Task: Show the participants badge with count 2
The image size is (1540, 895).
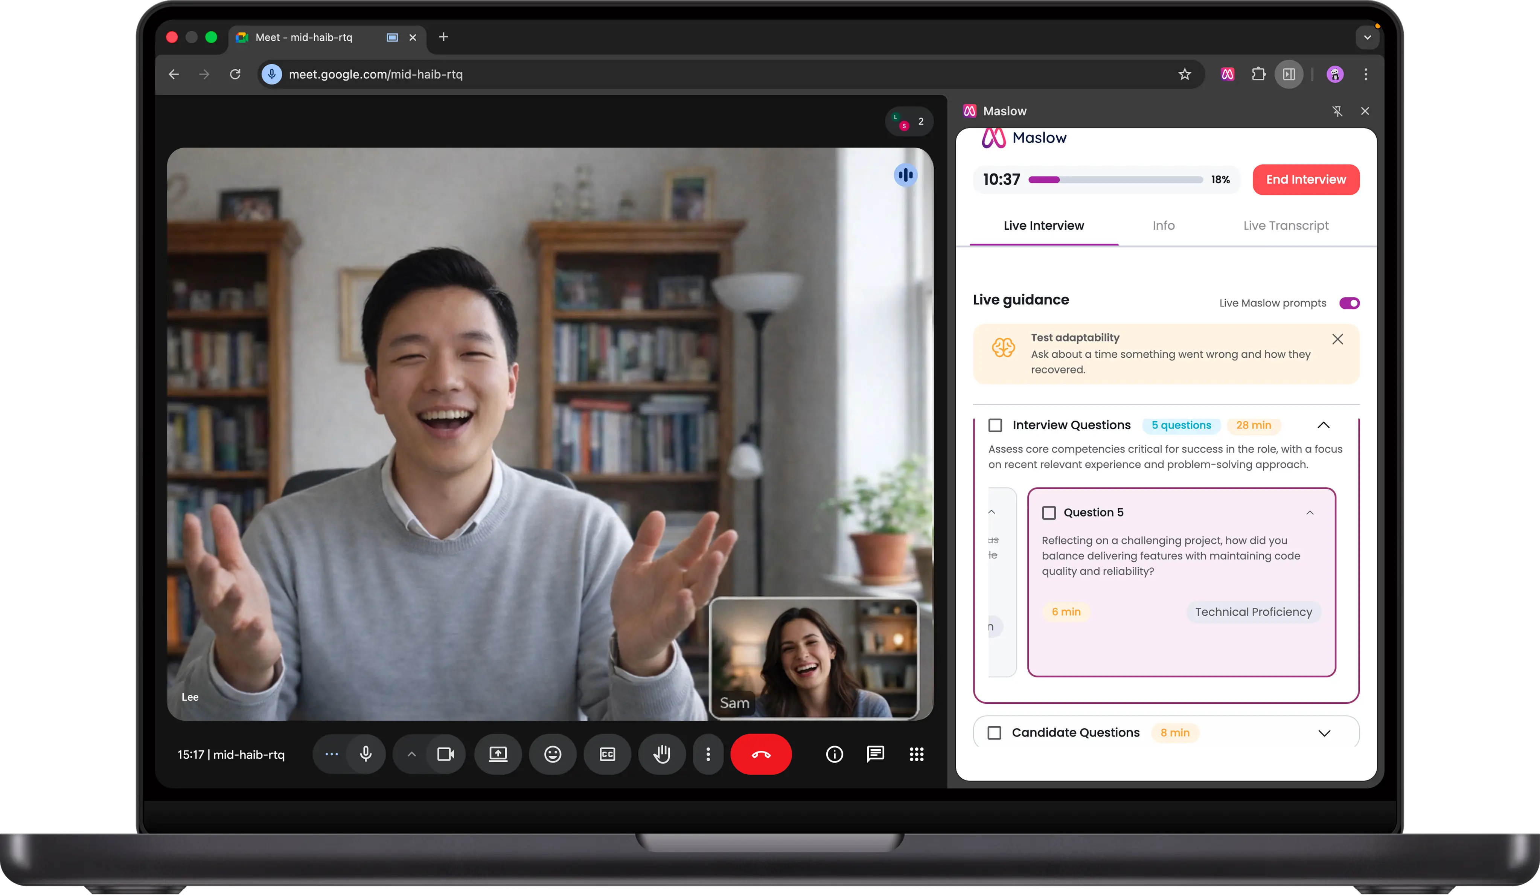Action: click(909, 122)
